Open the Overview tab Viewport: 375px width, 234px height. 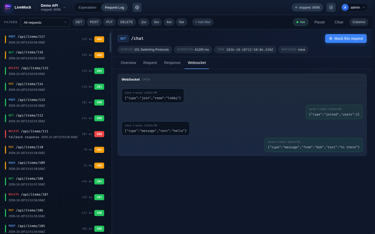coord(128,63)
